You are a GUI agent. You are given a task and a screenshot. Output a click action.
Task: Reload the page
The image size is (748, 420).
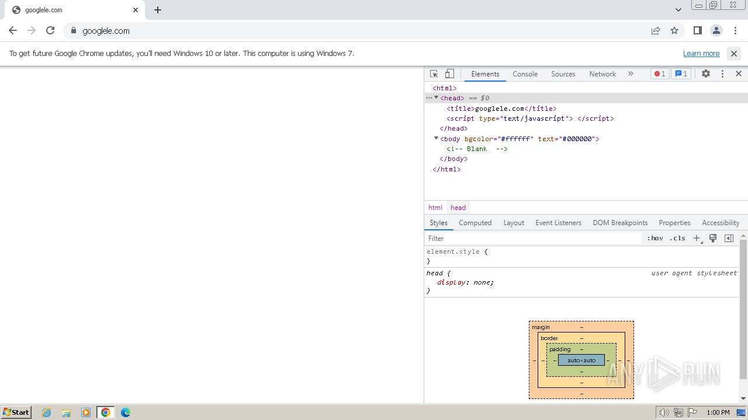(x=50, y=31)
